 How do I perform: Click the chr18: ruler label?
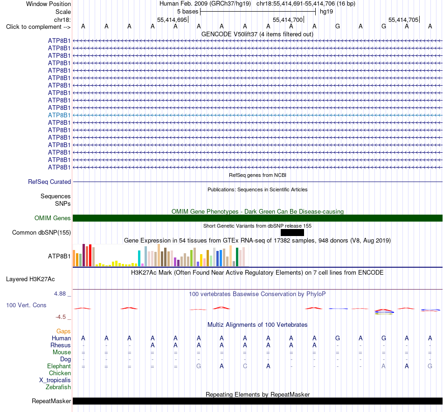(x=62, y=20)
